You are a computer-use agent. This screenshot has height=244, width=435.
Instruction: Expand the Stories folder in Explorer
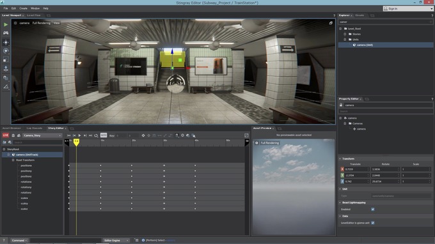click(345, 34)
